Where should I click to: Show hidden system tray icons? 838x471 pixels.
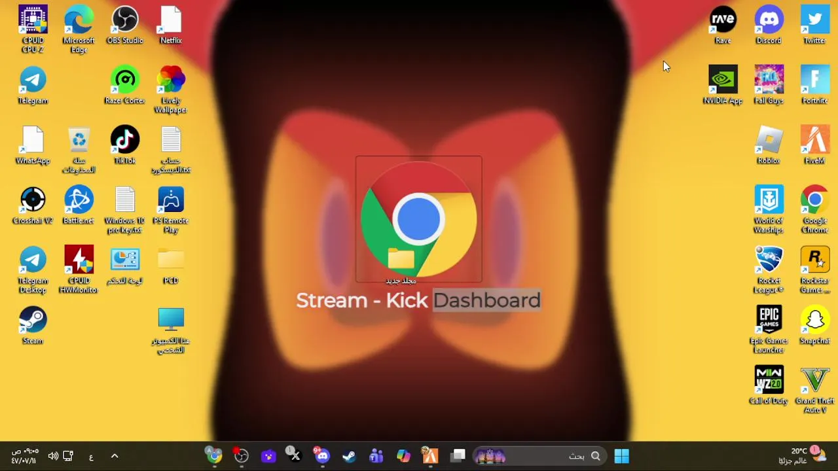[x=115, y=456]
